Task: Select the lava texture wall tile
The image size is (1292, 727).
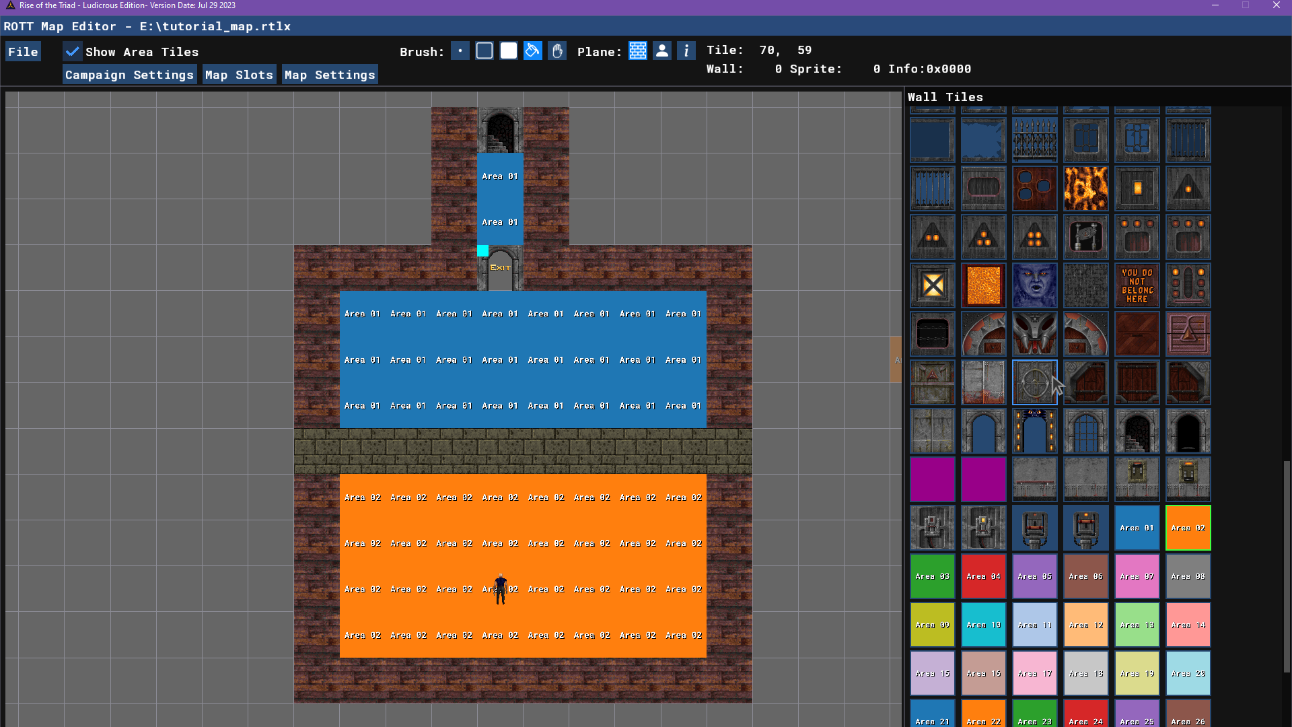Action: click(x=1086, y=188)
